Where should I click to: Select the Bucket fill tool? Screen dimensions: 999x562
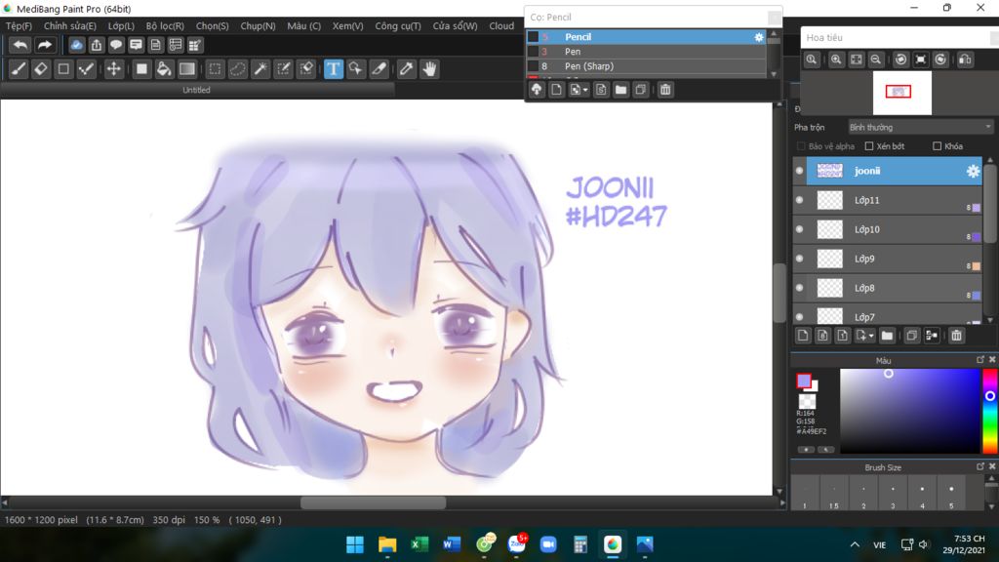(164, 69)
